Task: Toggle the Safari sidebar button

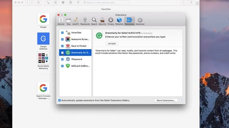Action: [x=39, y=2]
